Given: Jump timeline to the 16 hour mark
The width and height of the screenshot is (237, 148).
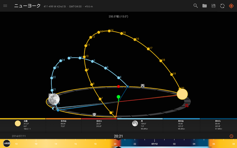Looking at the screenshot, I should (x=75, y=144).
